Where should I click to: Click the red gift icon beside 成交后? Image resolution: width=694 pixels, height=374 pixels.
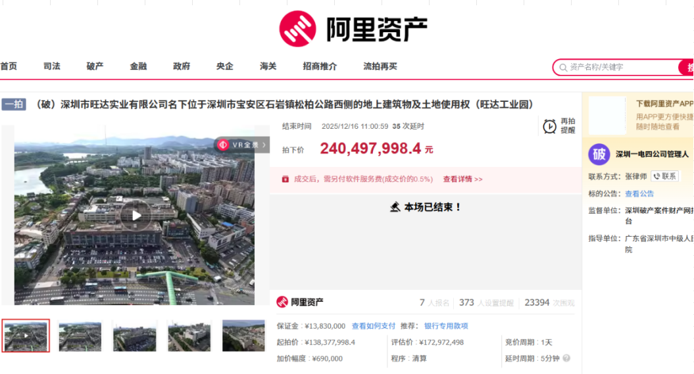285,179
